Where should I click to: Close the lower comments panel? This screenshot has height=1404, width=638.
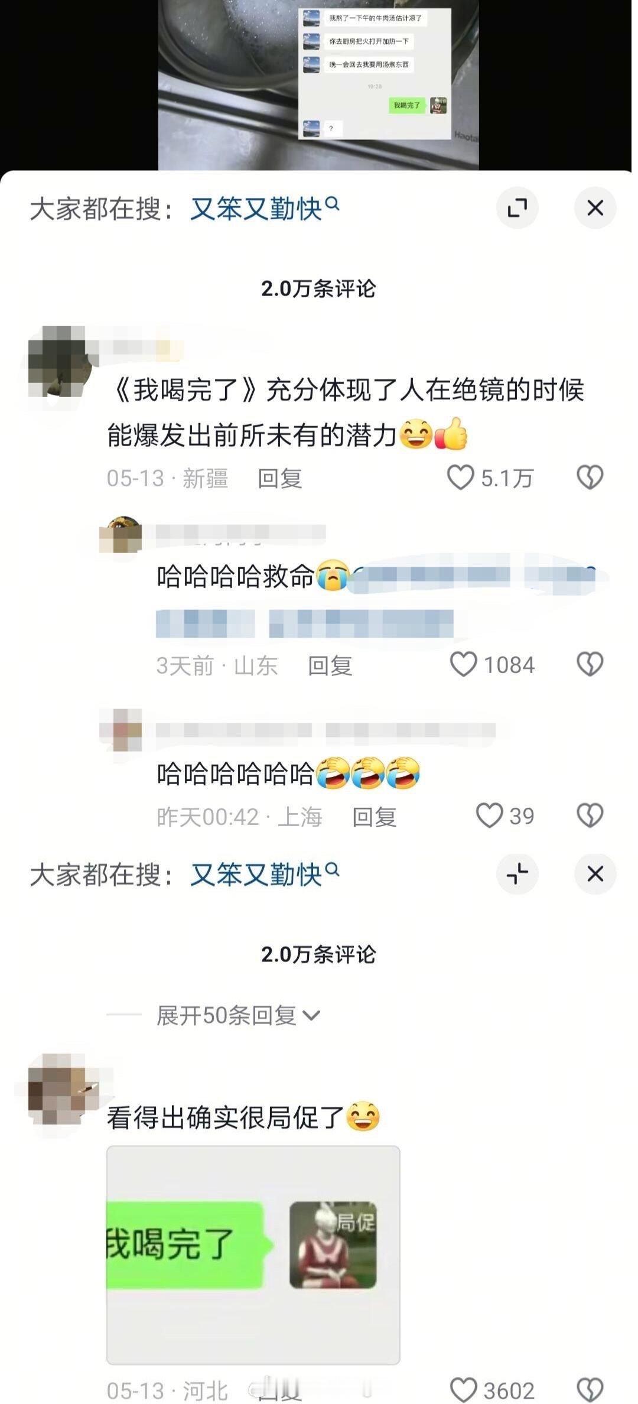[595, 873]
